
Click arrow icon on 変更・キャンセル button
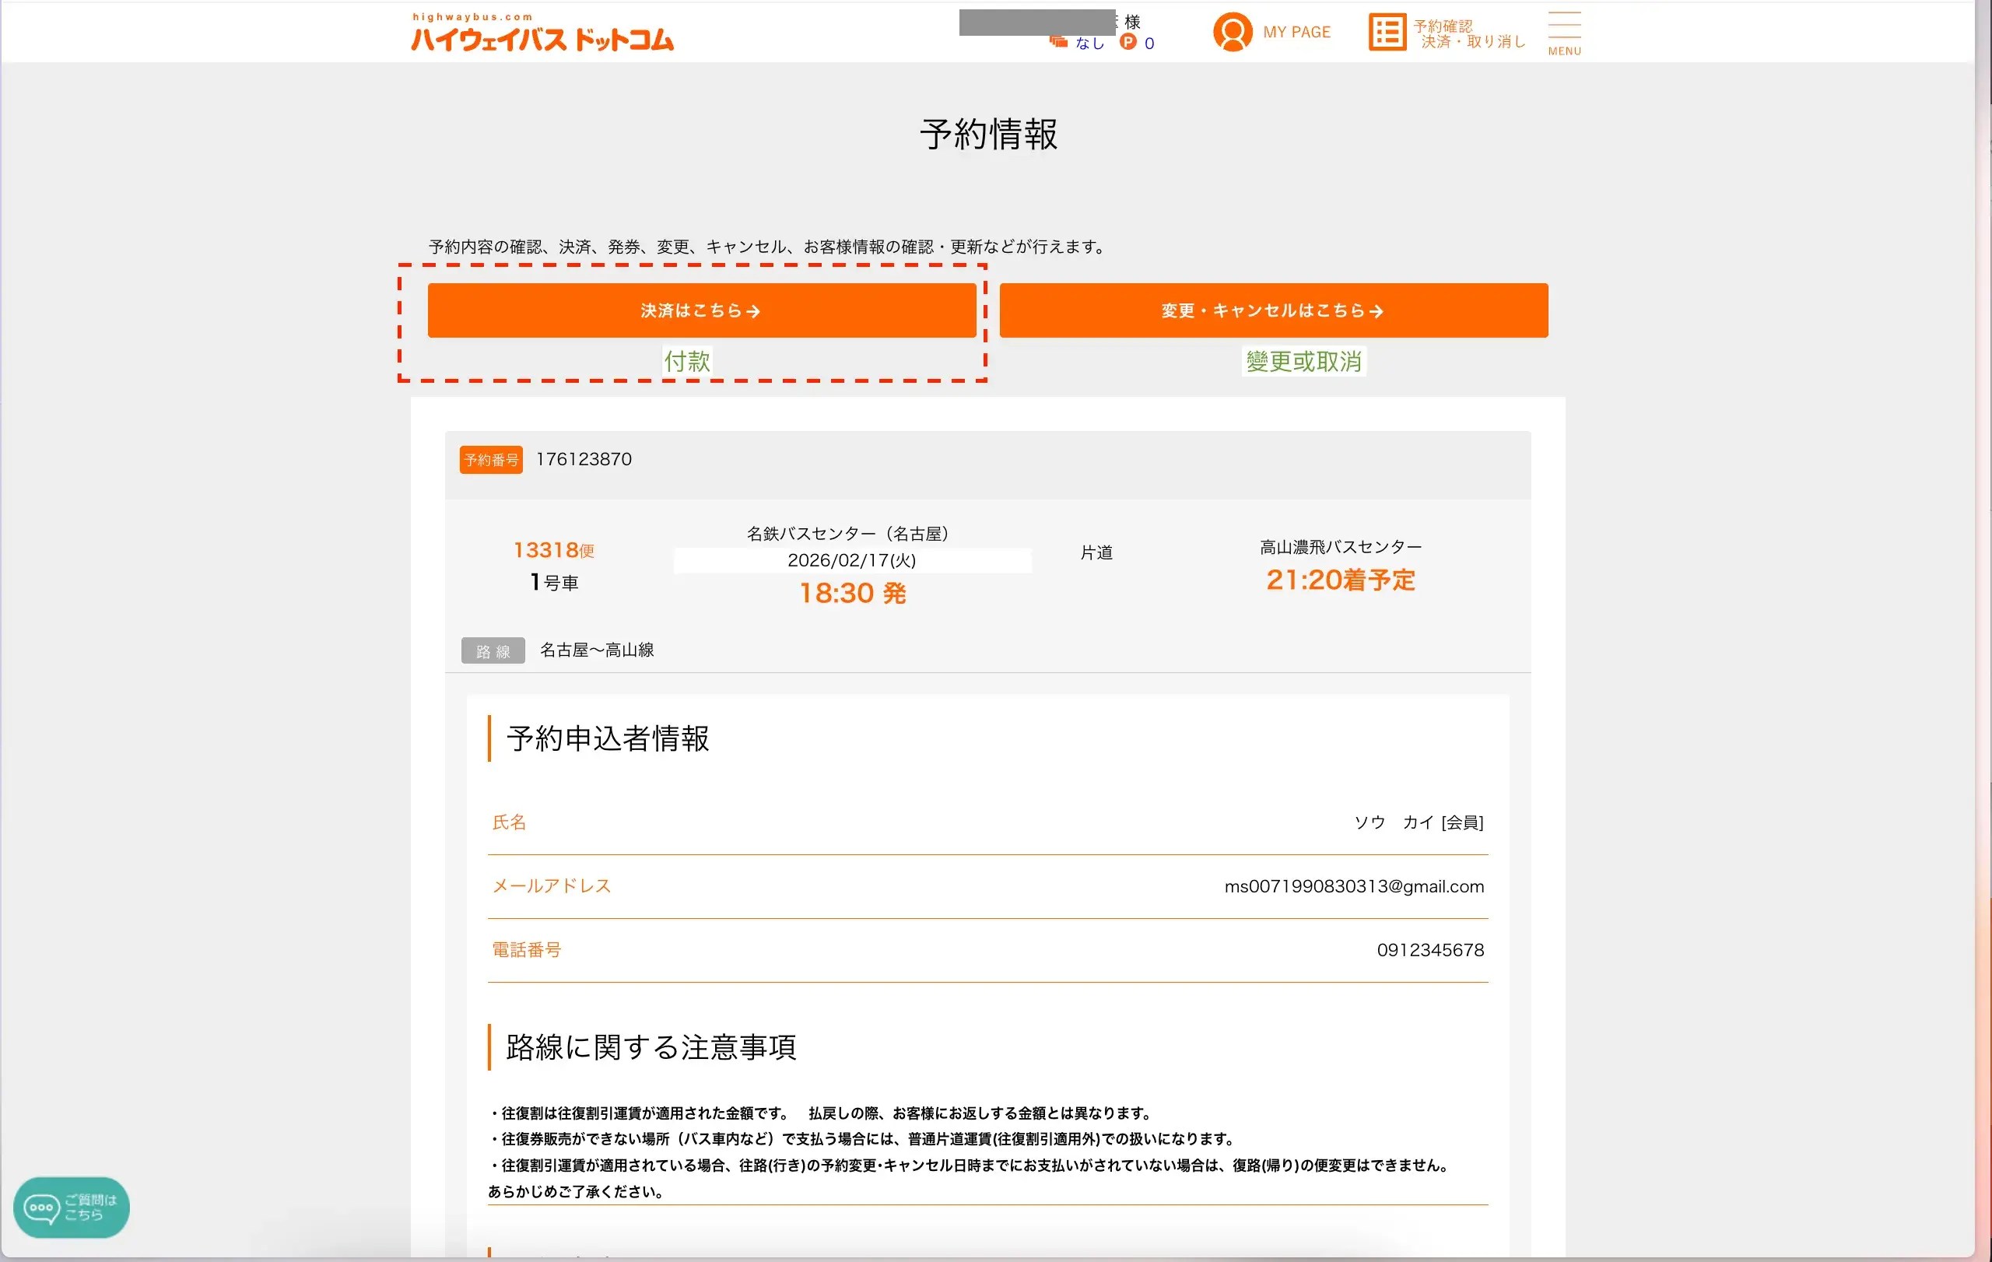(x=1376, y=311)
